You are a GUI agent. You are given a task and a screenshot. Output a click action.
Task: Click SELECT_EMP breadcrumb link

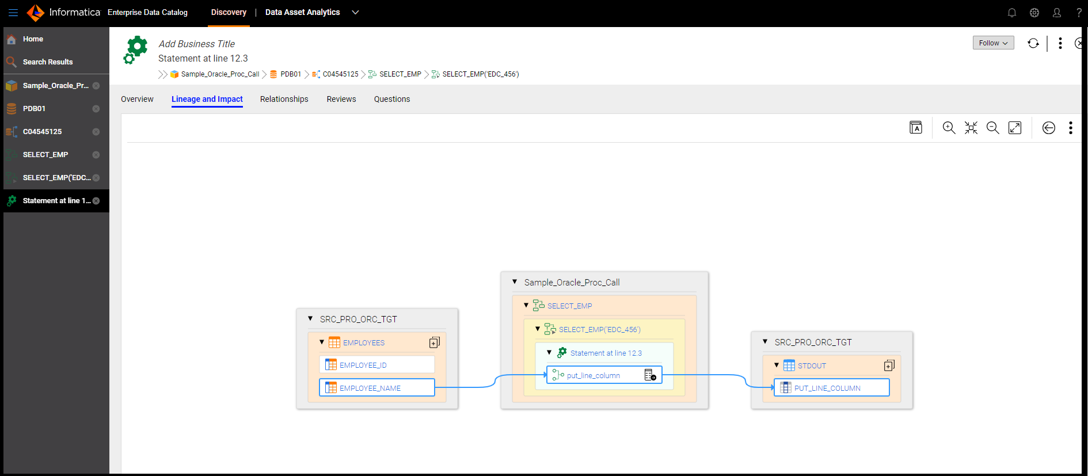pyautogui.click(x=400, y=74)
